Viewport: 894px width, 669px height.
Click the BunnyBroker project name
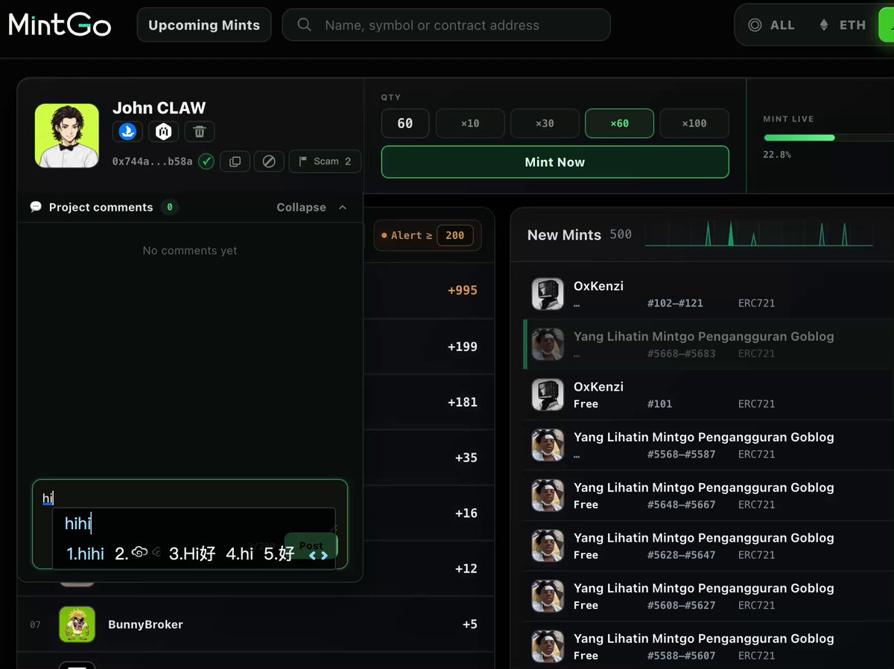point(145,624)
